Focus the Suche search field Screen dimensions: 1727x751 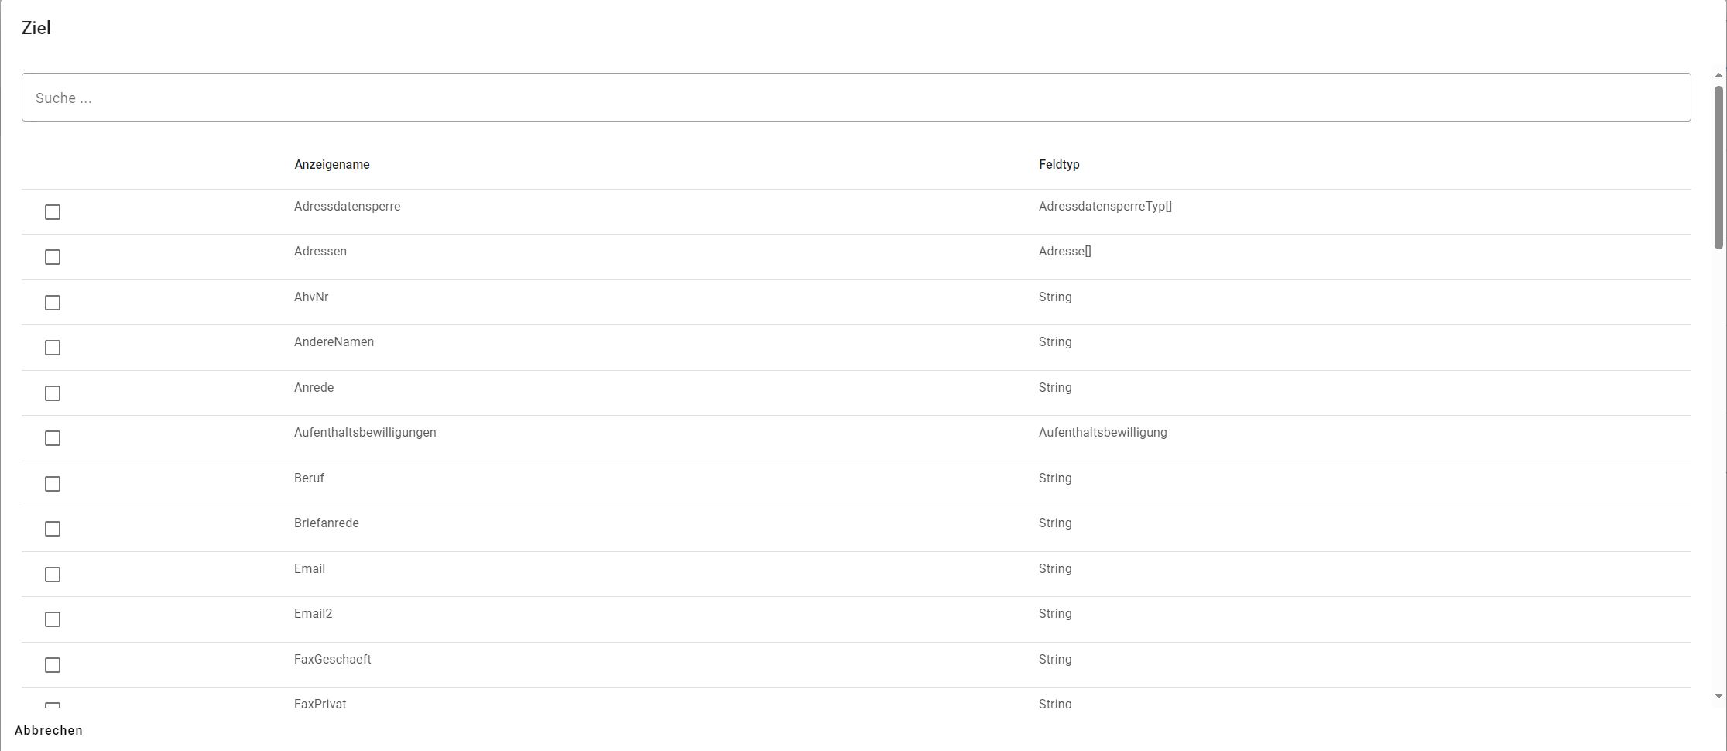pos(856,98)
